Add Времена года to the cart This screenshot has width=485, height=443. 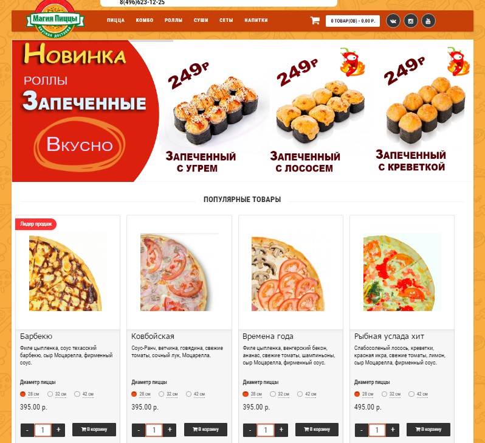317,430
